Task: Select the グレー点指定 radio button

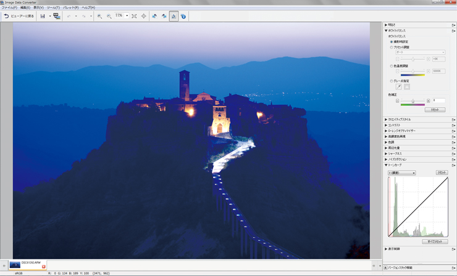Action: 392,81
